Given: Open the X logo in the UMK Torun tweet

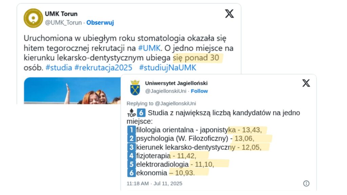Looking at the screenshot, I should pyautogui.click(x=229, y=14).
